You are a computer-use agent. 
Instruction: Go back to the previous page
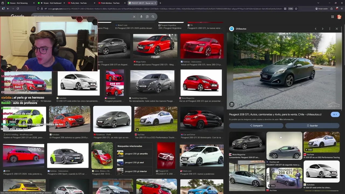(8, 9)
